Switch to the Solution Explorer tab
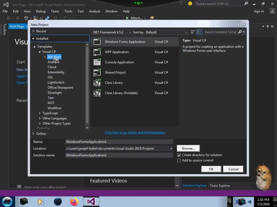 (x=195, y=185)
